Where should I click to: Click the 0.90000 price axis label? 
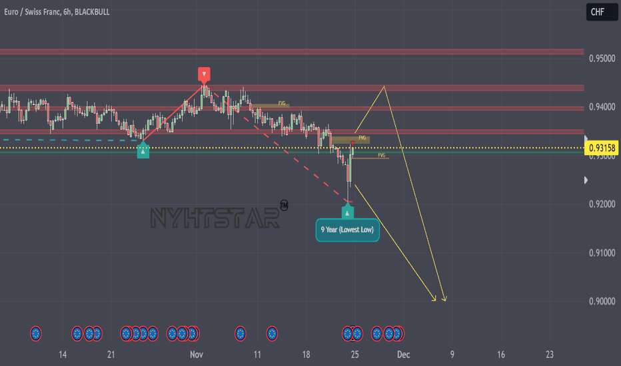(602, 301)
